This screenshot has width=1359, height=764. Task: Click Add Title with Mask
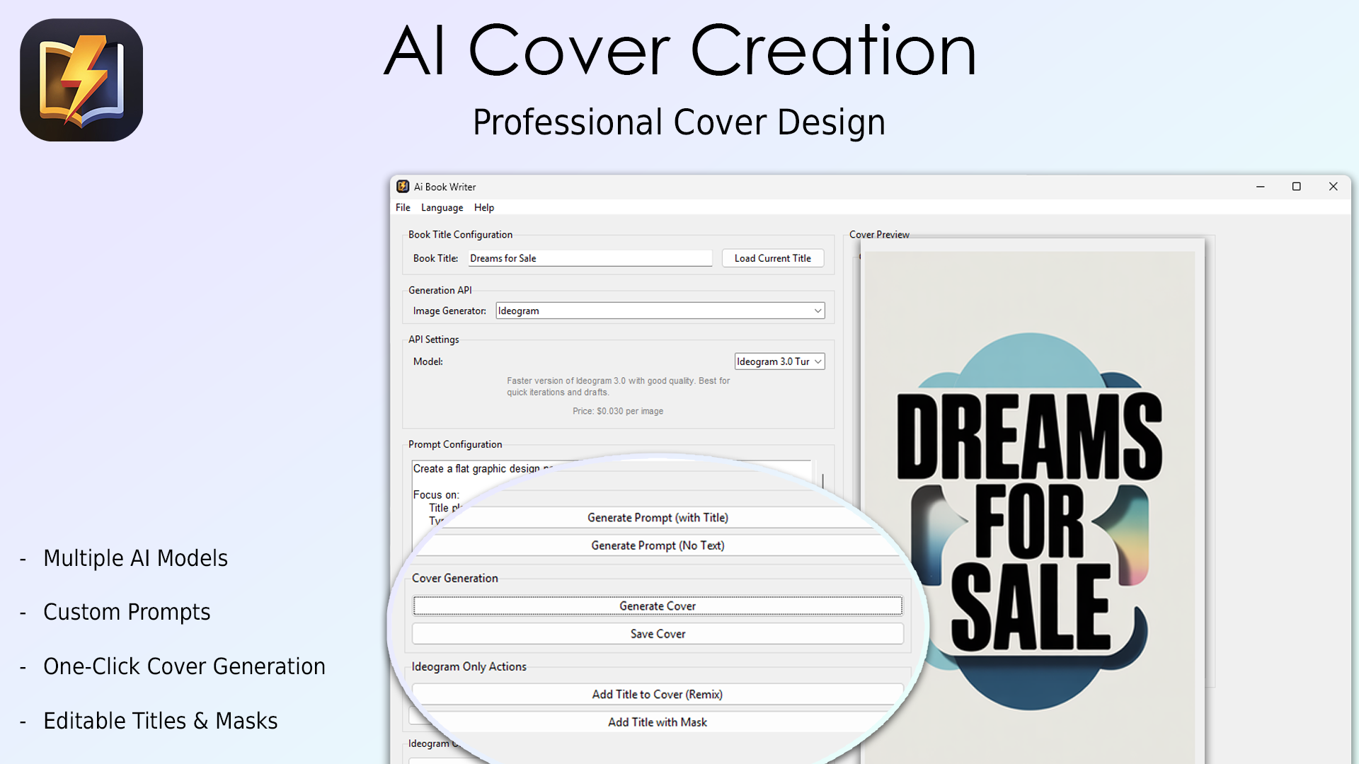click(657, 722)
